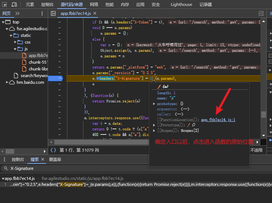The image size is (272, 203).
Task: Expand the css folder
Action: [15, 42]
